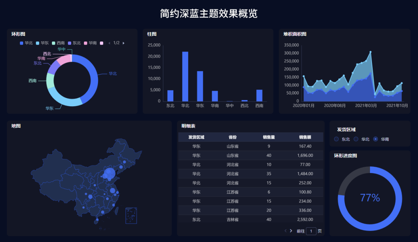Click the legend back arrow showing 1/2
This screenshot has height=242, width=418.
coord(110,43)
